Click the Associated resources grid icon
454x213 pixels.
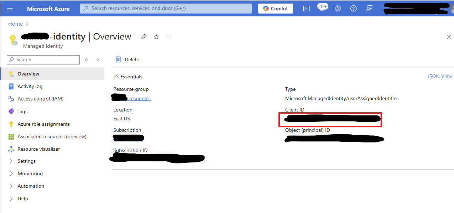(11, 136)
